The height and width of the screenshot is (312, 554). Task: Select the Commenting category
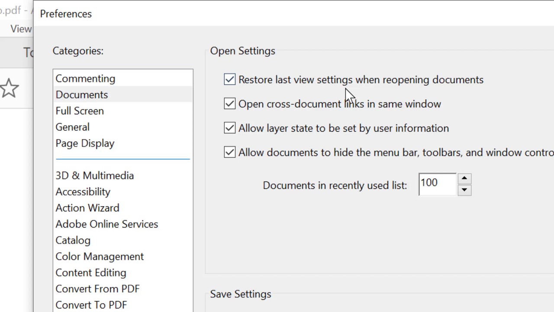[x=85, y=78]
